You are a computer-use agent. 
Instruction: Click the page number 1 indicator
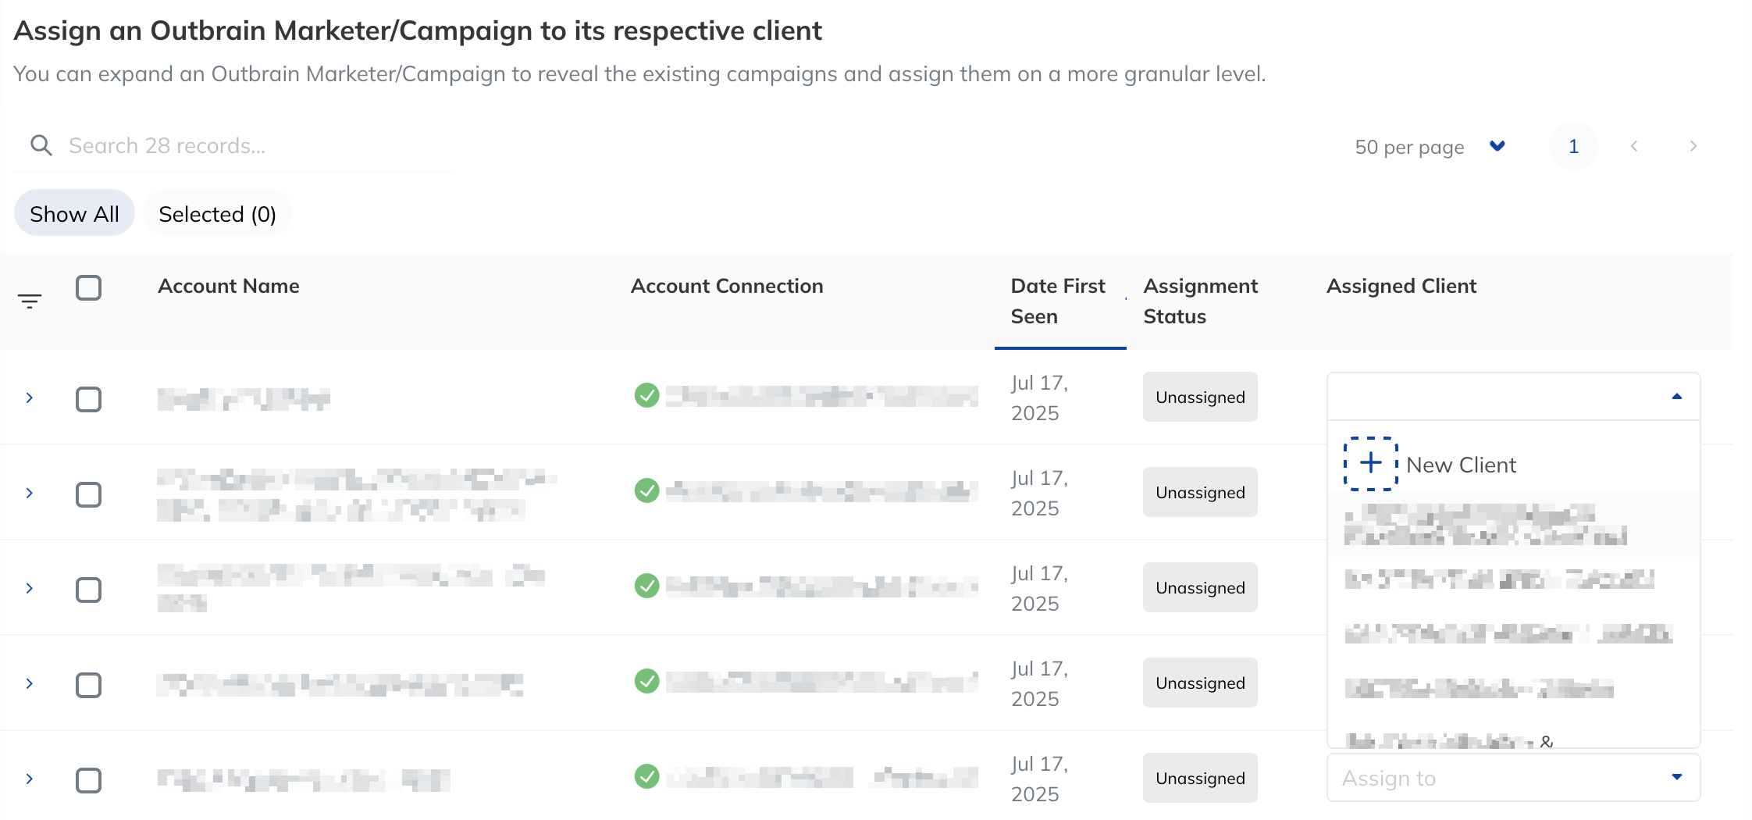click(x=1573, y=146)
